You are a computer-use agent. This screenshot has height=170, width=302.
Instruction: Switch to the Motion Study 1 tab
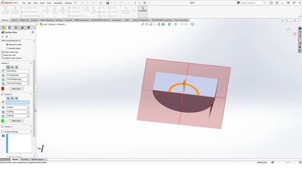click(38, 160)
